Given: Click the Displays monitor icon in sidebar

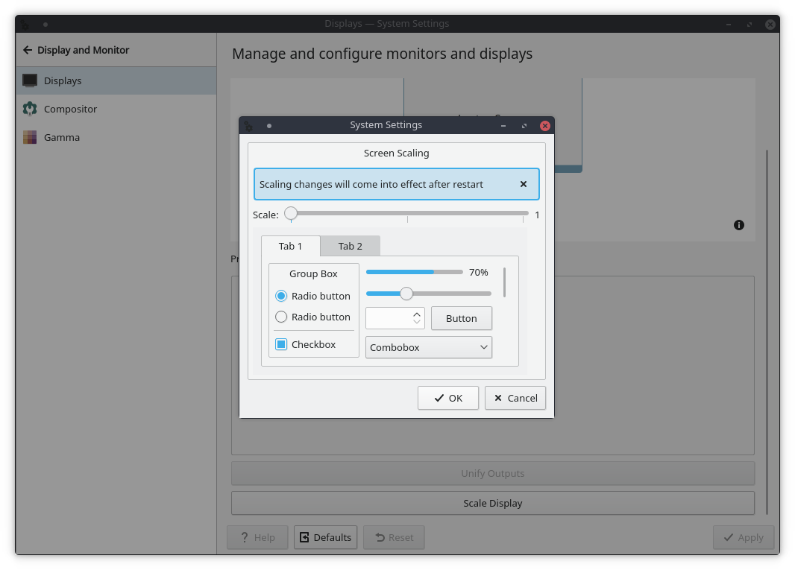Looking at the screenshot, I should [x=30, y=80].
